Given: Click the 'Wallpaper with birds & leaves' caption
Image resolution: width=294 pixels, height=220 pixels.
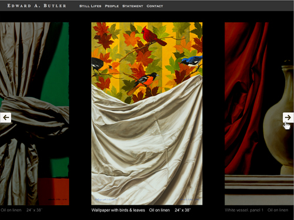Looking at the screenshot, I should click(118, 210).
